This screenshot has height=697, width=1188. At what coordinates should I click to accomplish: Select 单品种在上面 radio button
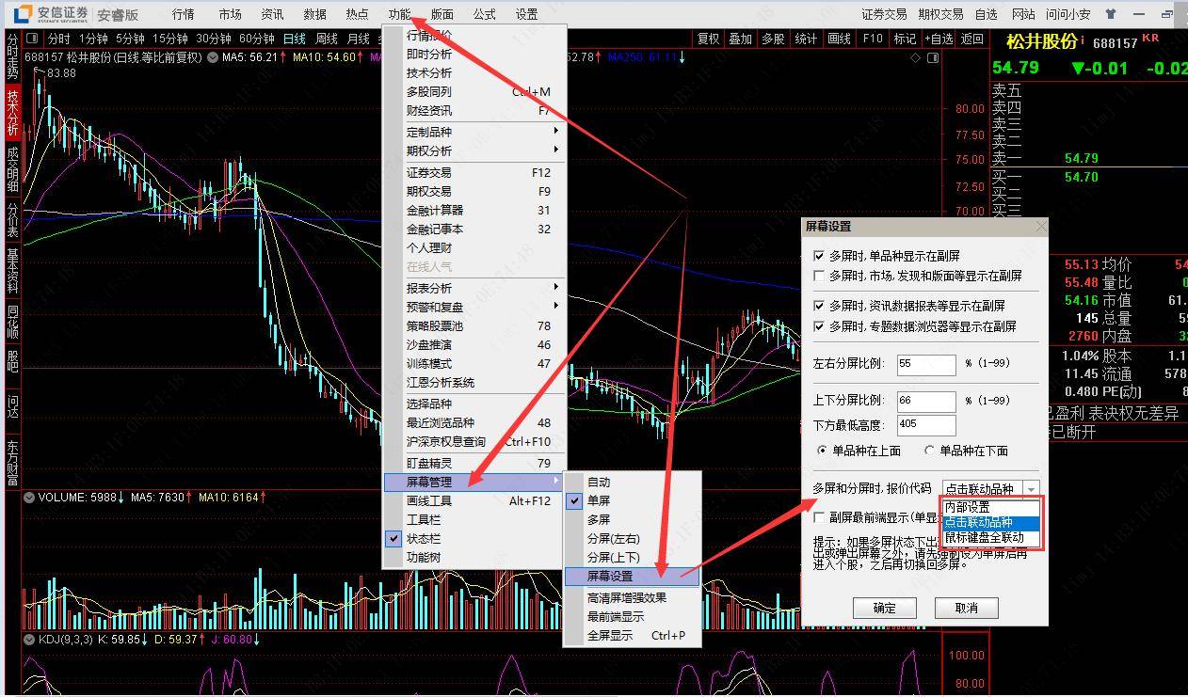click(823, 451)
